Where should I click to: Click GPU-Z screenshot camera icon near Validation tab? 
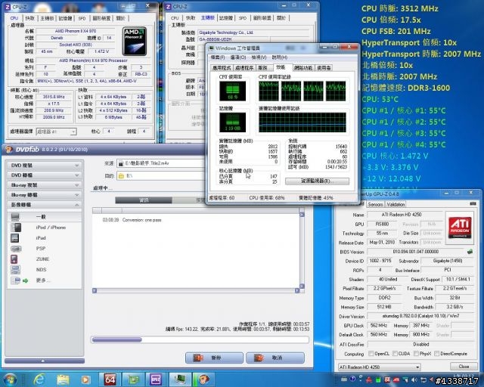(x=473, y=204)
